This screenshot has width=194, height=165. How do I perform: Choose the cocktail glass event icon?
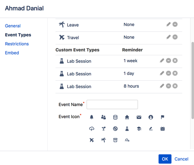click(104, 129)
